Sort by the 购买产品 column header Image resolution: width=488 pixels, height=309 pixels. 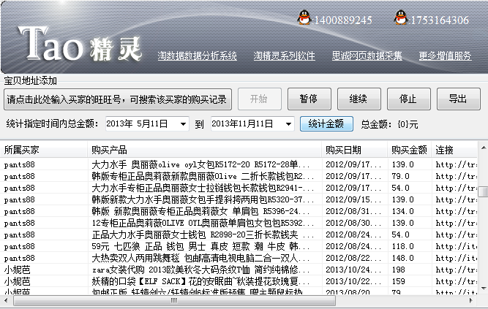(204, 150)
